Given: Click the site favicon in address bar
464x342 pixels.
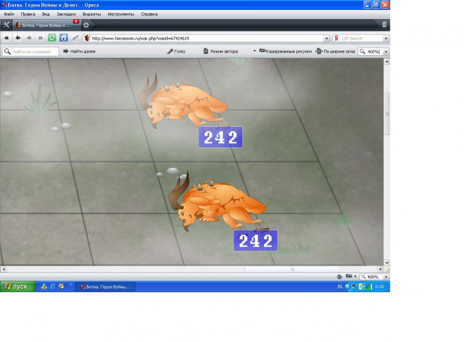Looking at the screenshot, I should (x=87, y=38).
